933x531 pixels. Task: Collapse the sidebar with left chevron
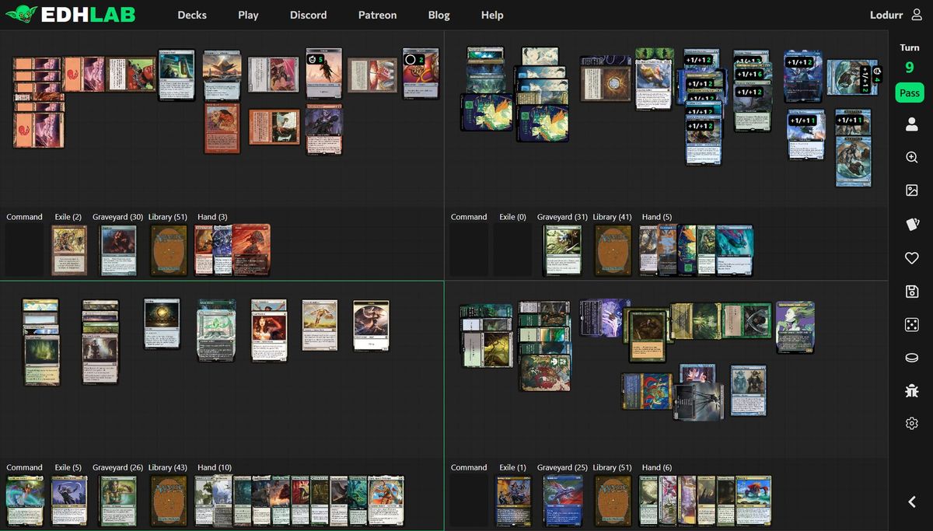[912, 502]
